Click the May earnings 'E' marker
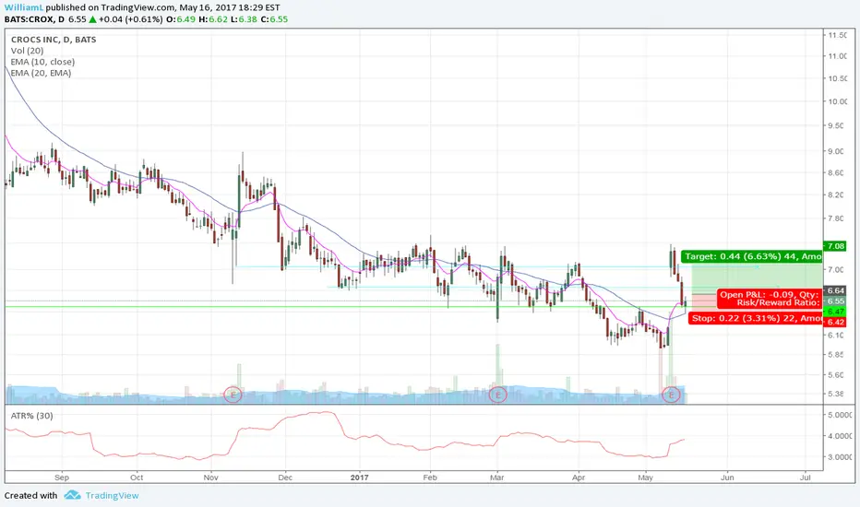 click(672, 395)
